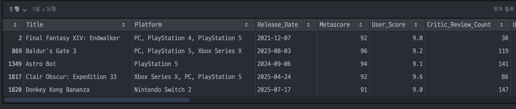Sort by the Release_Date column arrows
516x109 pixels.
(x=308, y=25)
